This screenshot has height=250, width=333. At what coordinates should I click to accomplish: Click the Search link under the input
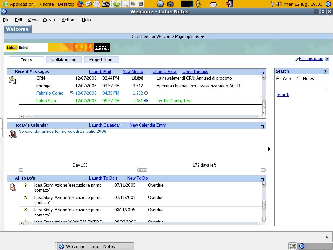pos(283,95)
